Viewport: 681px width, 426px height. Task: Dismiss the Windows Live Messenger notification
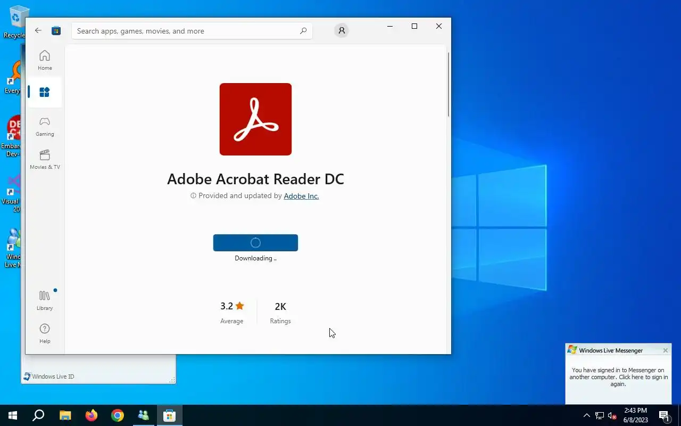pos(665,350)
